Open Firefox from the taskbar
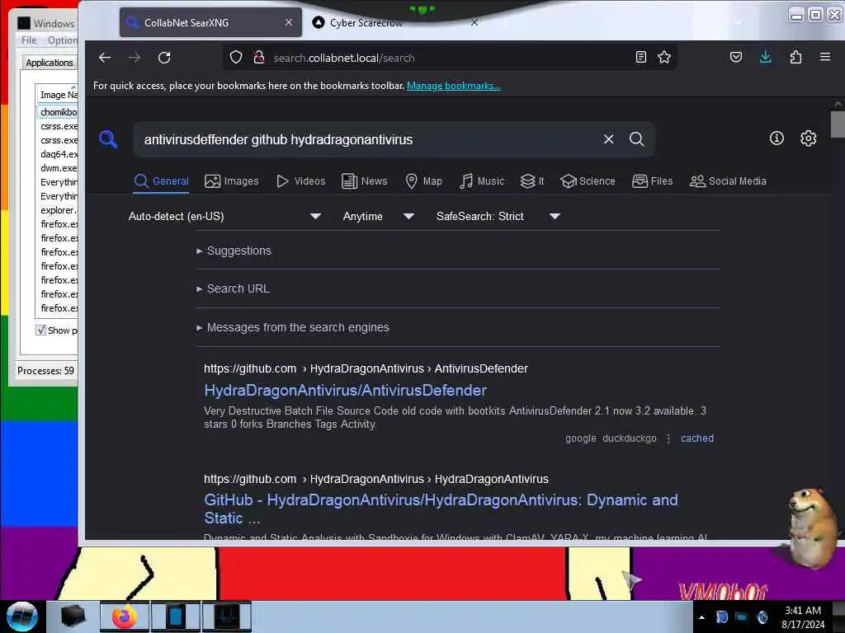This screenshot has height=633, width=845. coord(125,617)
